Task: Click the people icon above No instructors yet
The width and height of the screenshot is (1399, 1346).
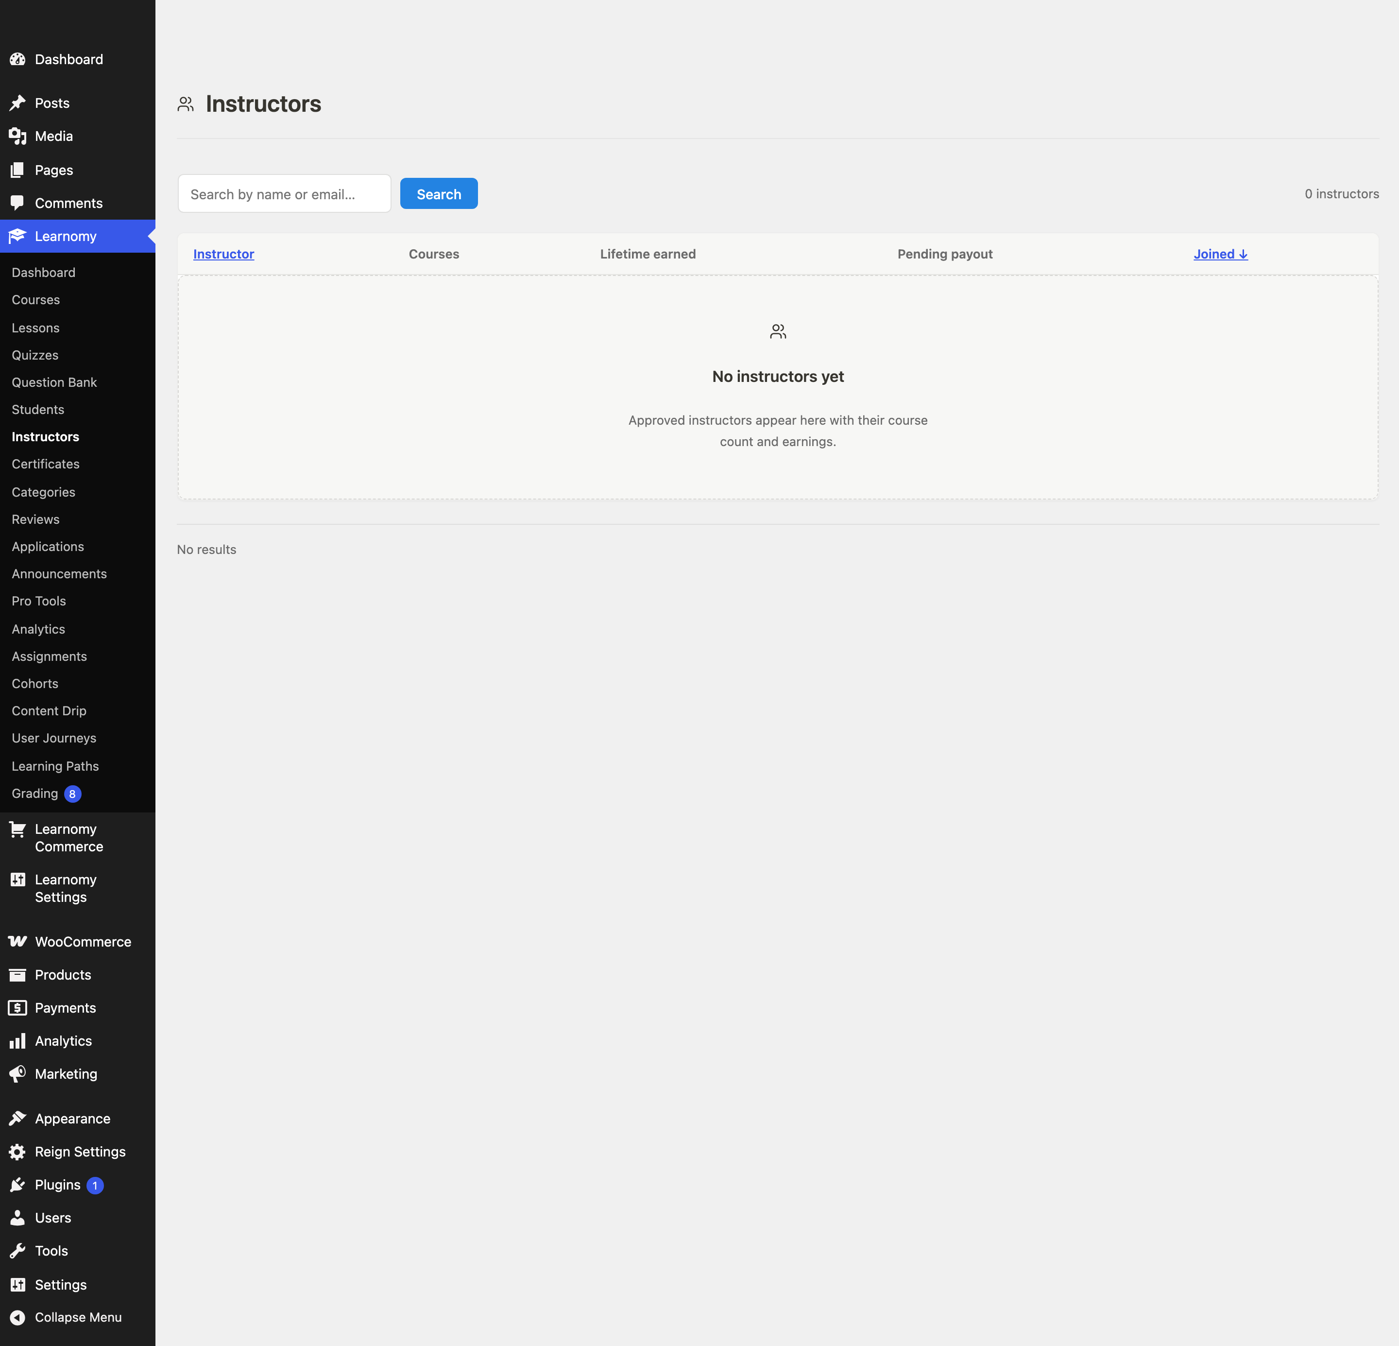Action: pos(778,331)
